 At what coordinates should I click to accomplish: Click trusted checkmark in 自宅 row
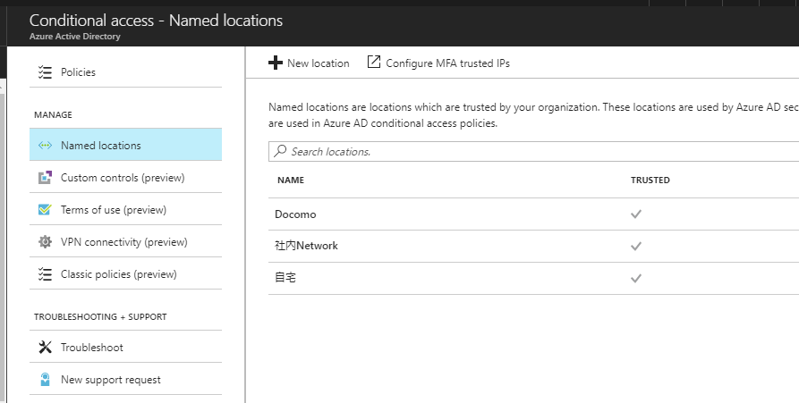click(636, 278)
